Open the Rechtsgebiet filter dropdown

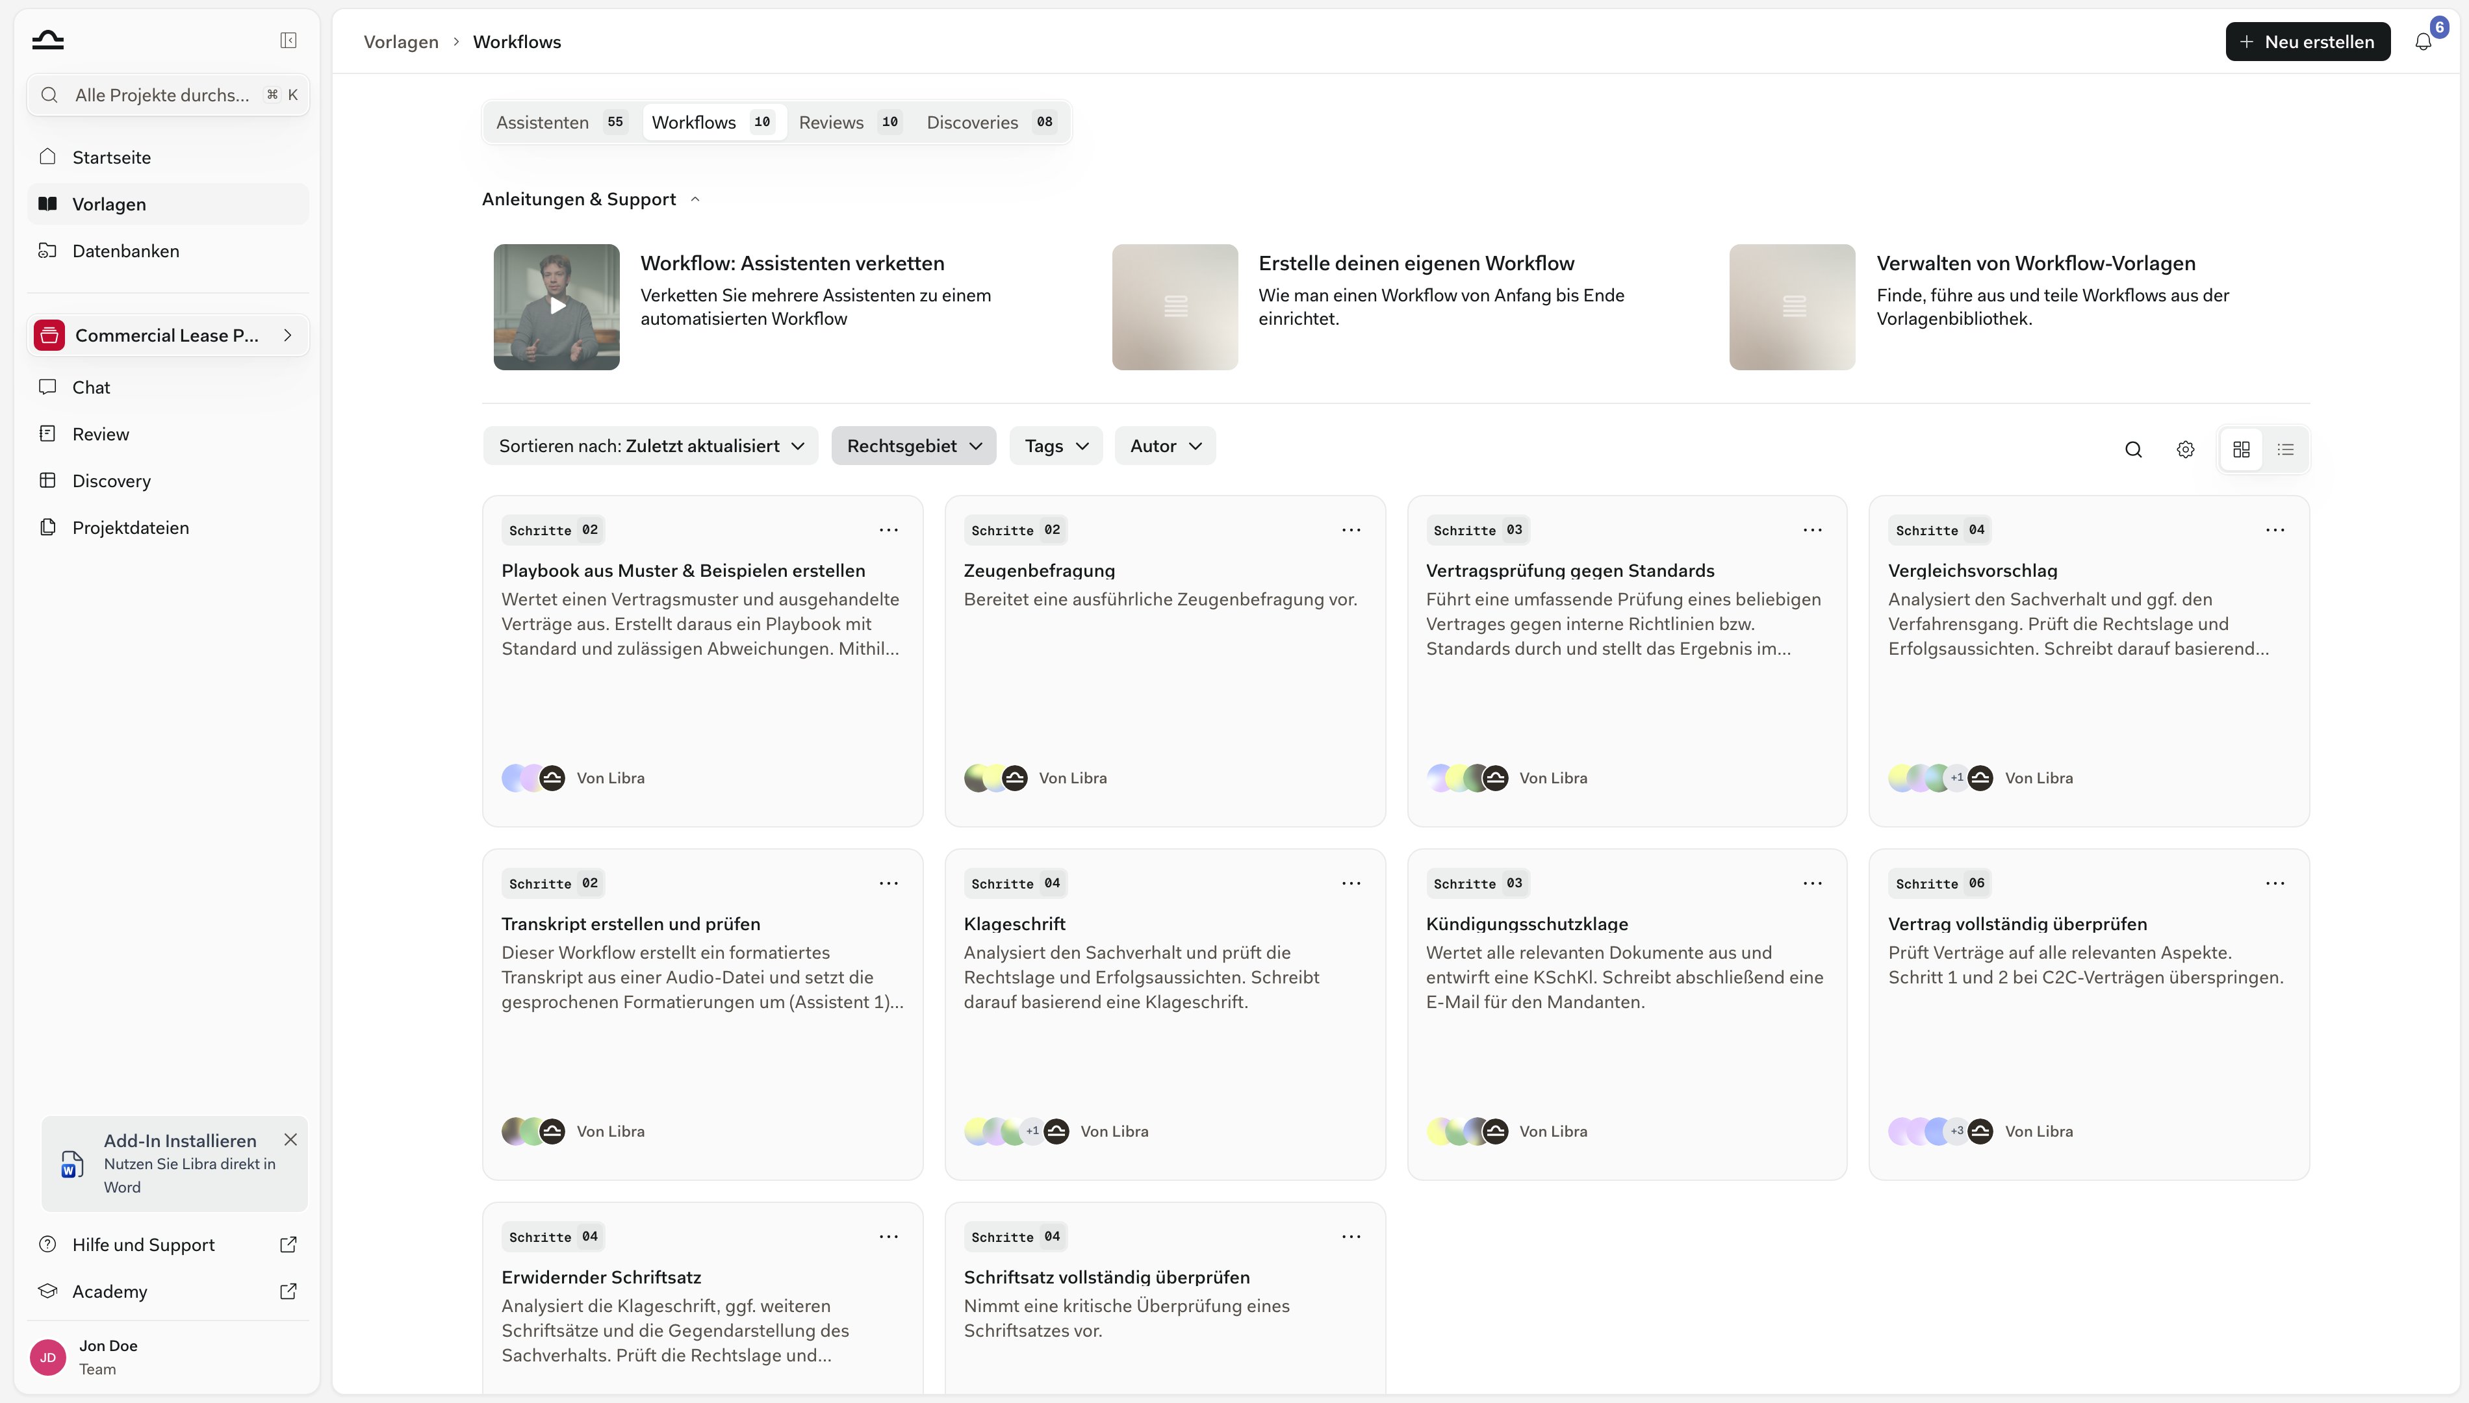tap(914, 446)
